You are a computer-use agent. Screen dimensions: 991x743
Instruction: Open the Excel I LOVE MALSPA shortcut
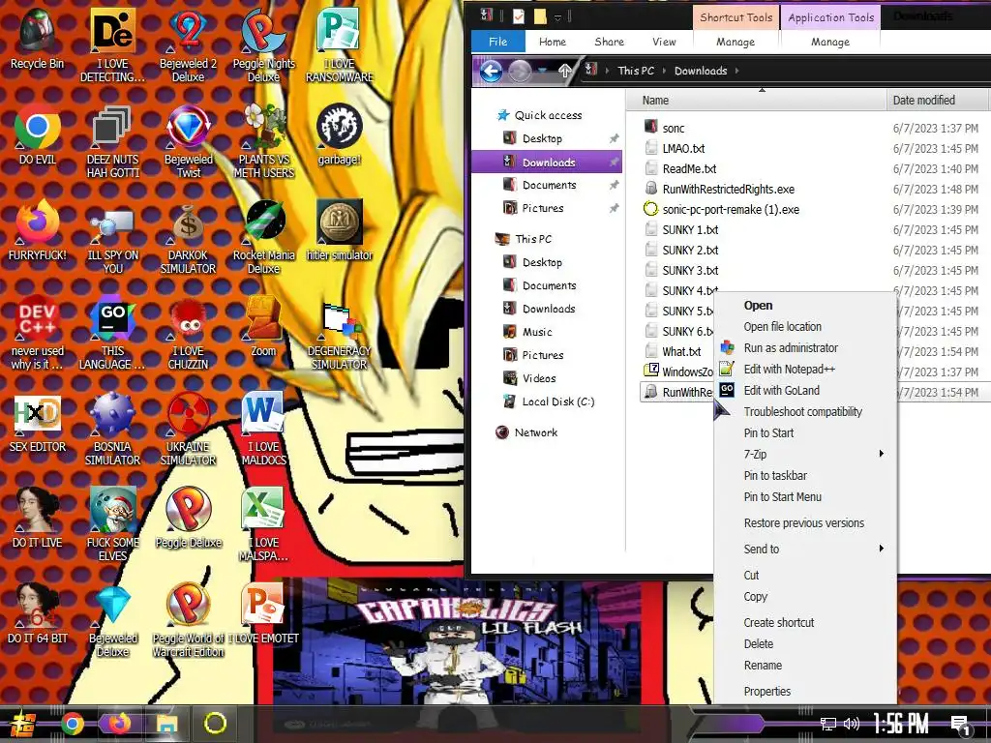tap(263, 524)
